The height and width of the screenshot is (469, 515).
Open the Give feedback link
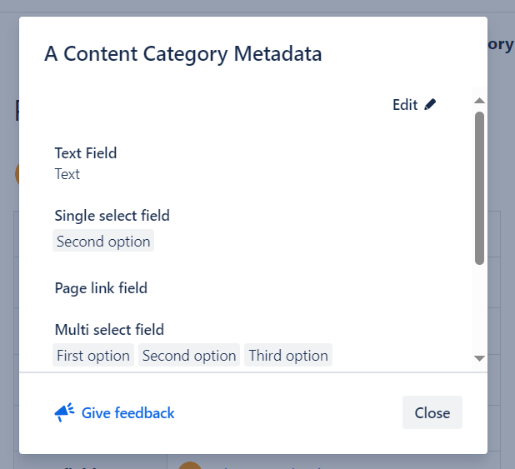point(127,412)
